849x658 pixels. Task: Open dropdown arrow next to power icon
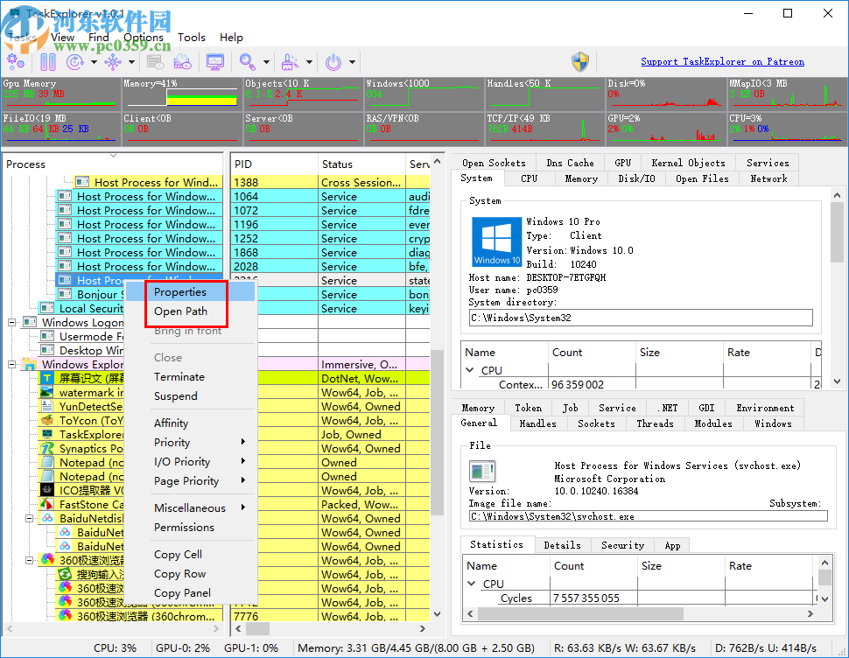(353, 62)
